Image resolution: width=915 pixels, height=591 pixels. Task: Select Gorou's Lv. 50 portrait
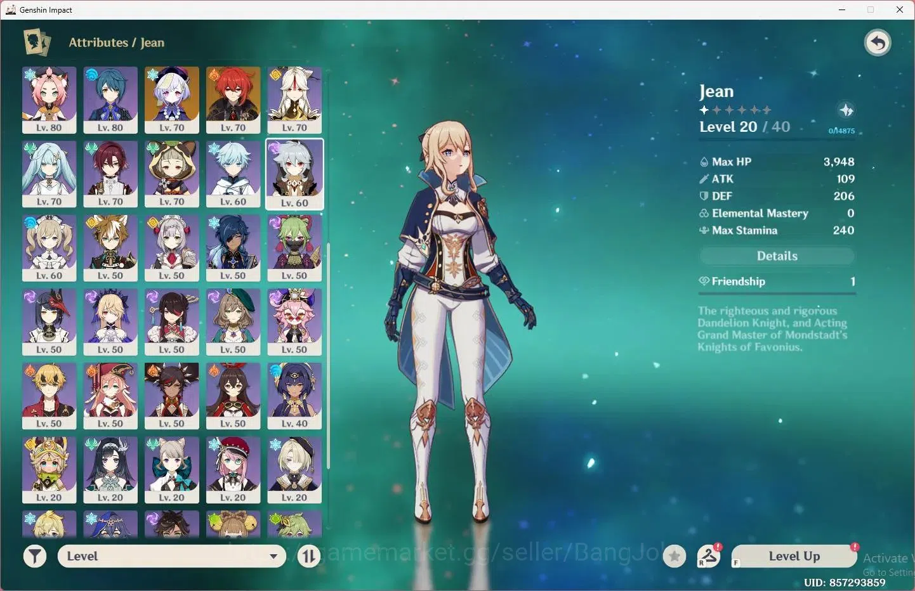[110, 248]
